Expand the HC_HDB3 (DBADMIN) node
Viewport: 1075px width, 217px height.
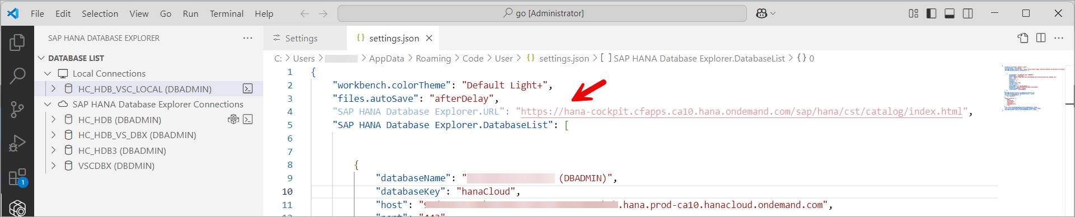coord(53,150)
